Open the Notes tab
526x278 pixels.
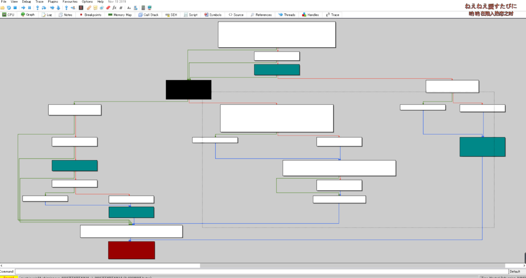coord(65,15)
